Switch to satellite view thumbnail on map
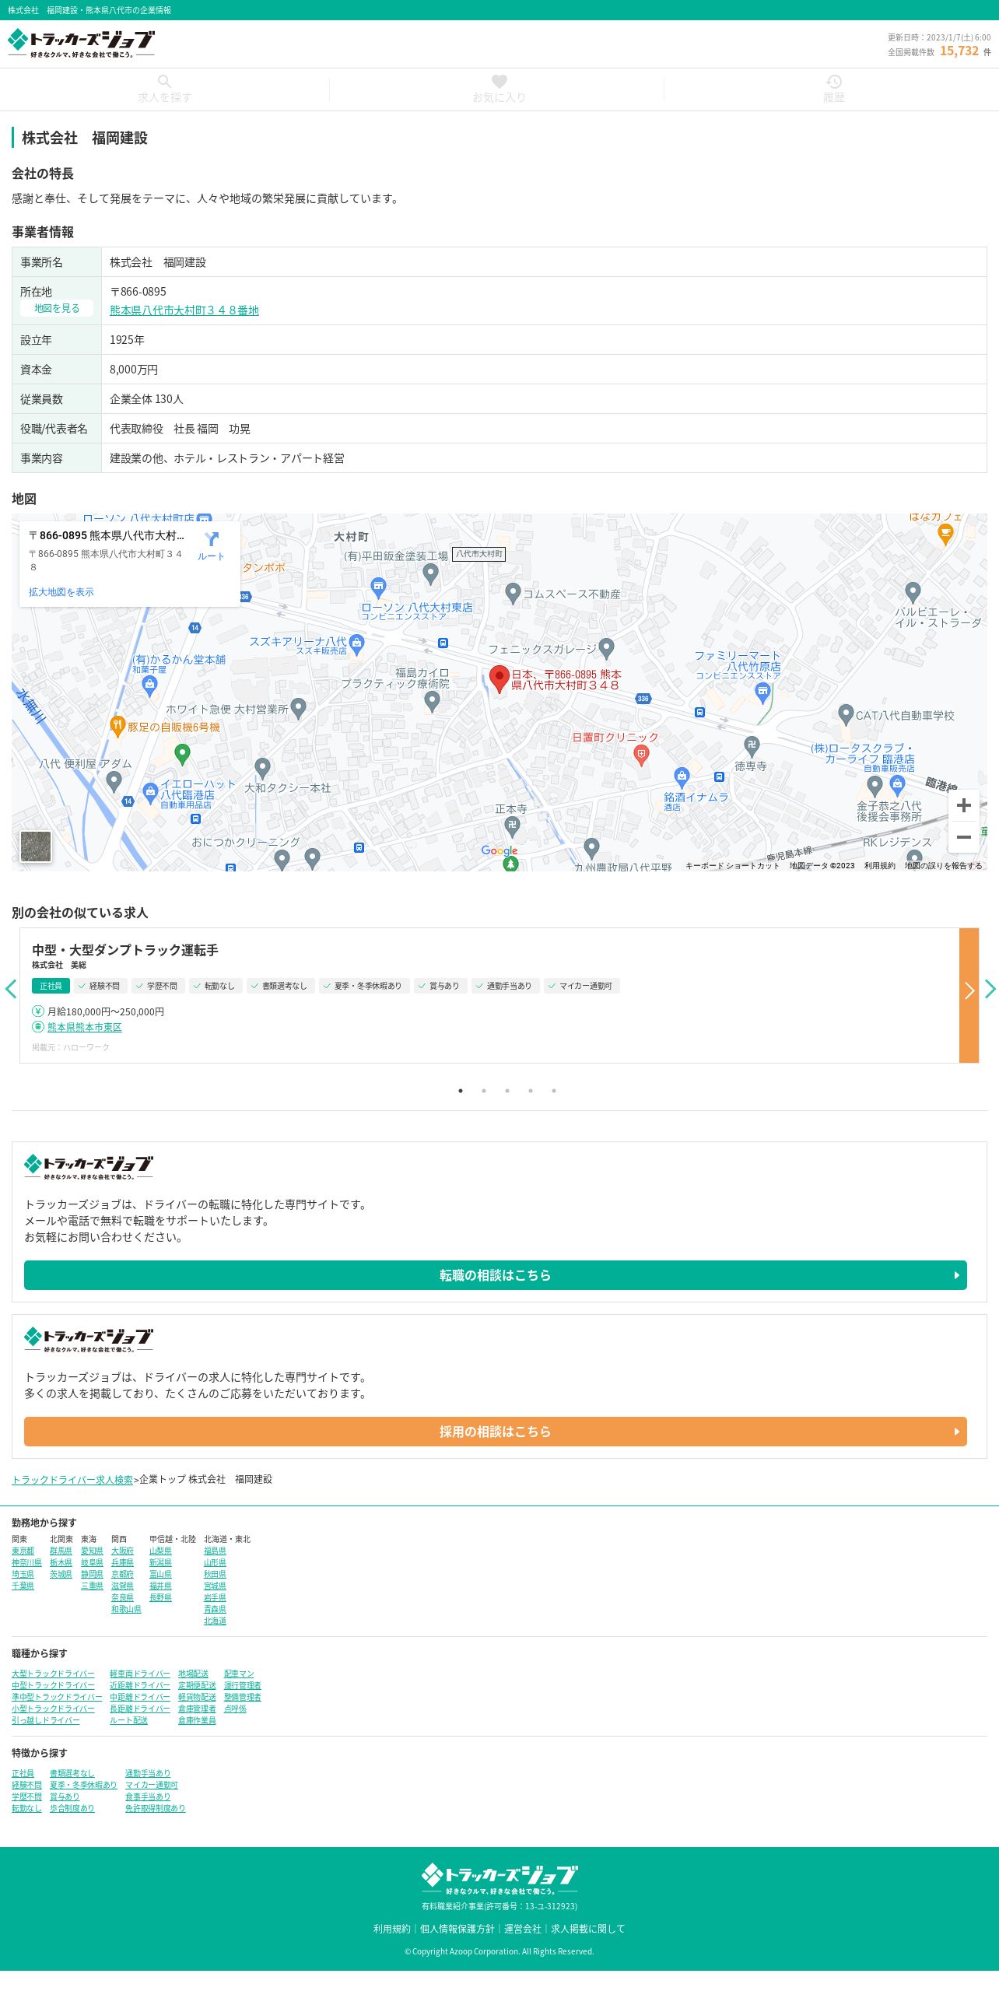The image size is (999, 1998). 36,847
